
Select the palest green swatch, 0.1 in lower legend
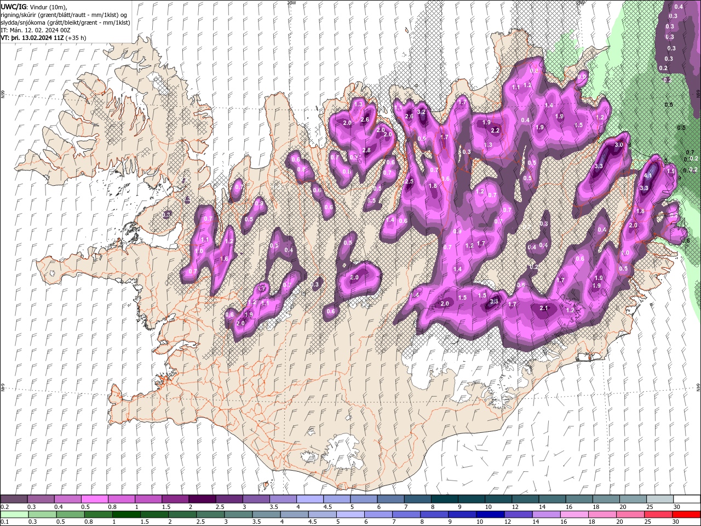(x=14, y=514)
